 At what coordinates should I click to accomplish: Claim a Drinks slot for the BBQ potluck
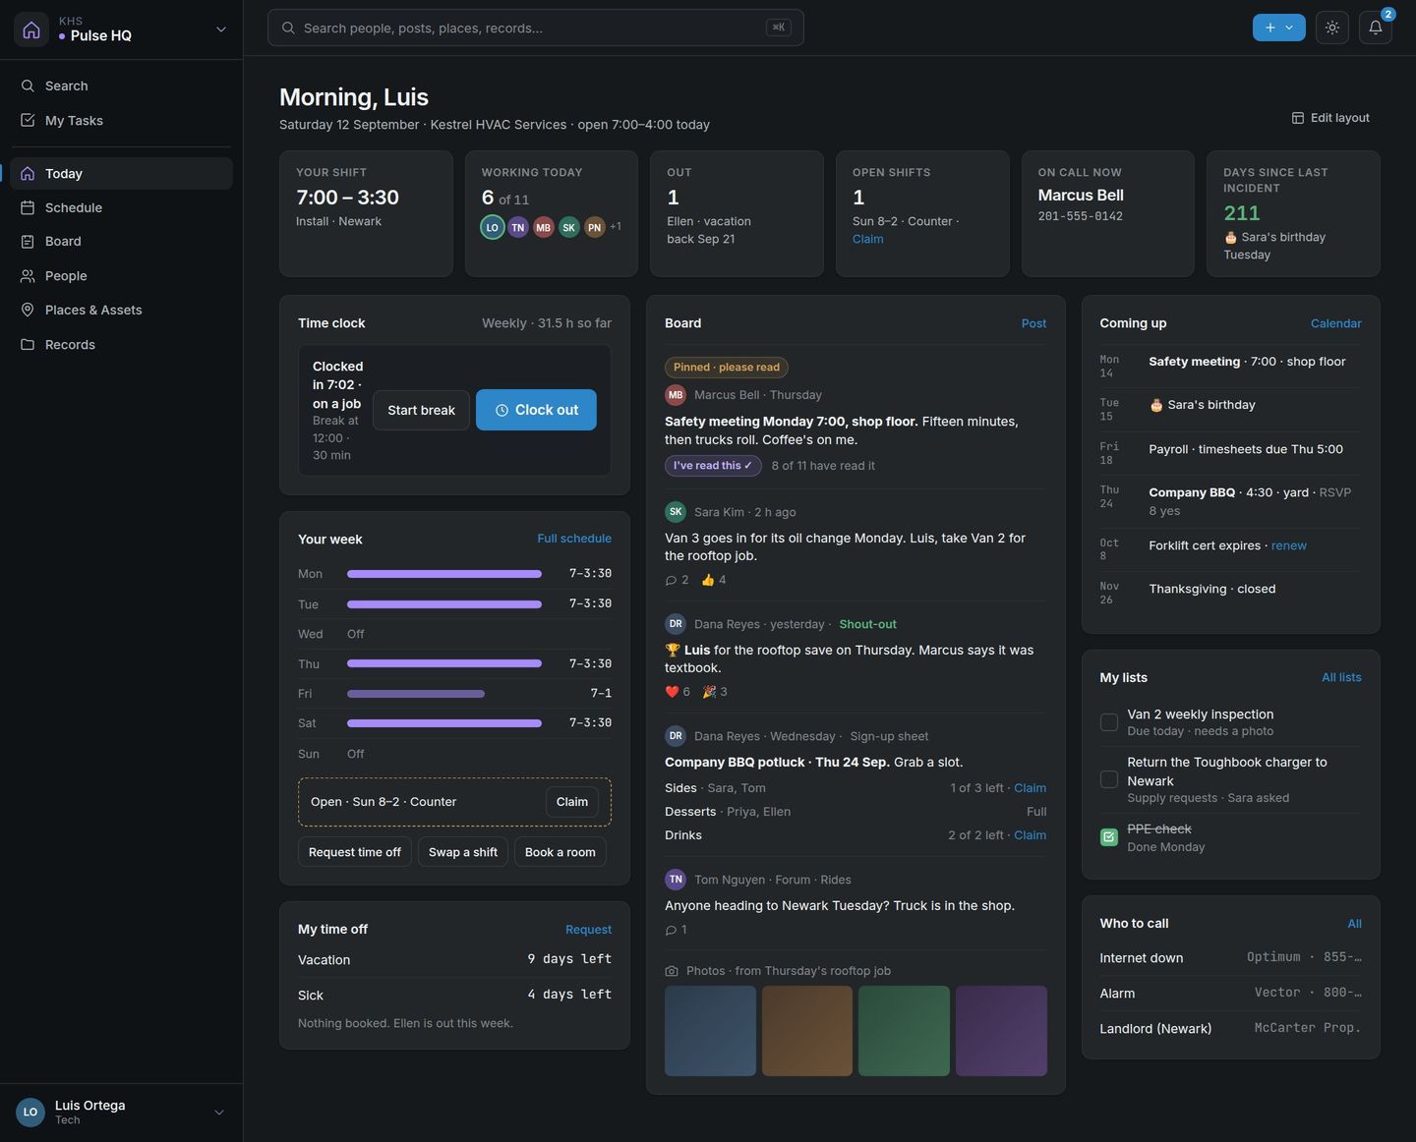tap(1030, 835)
